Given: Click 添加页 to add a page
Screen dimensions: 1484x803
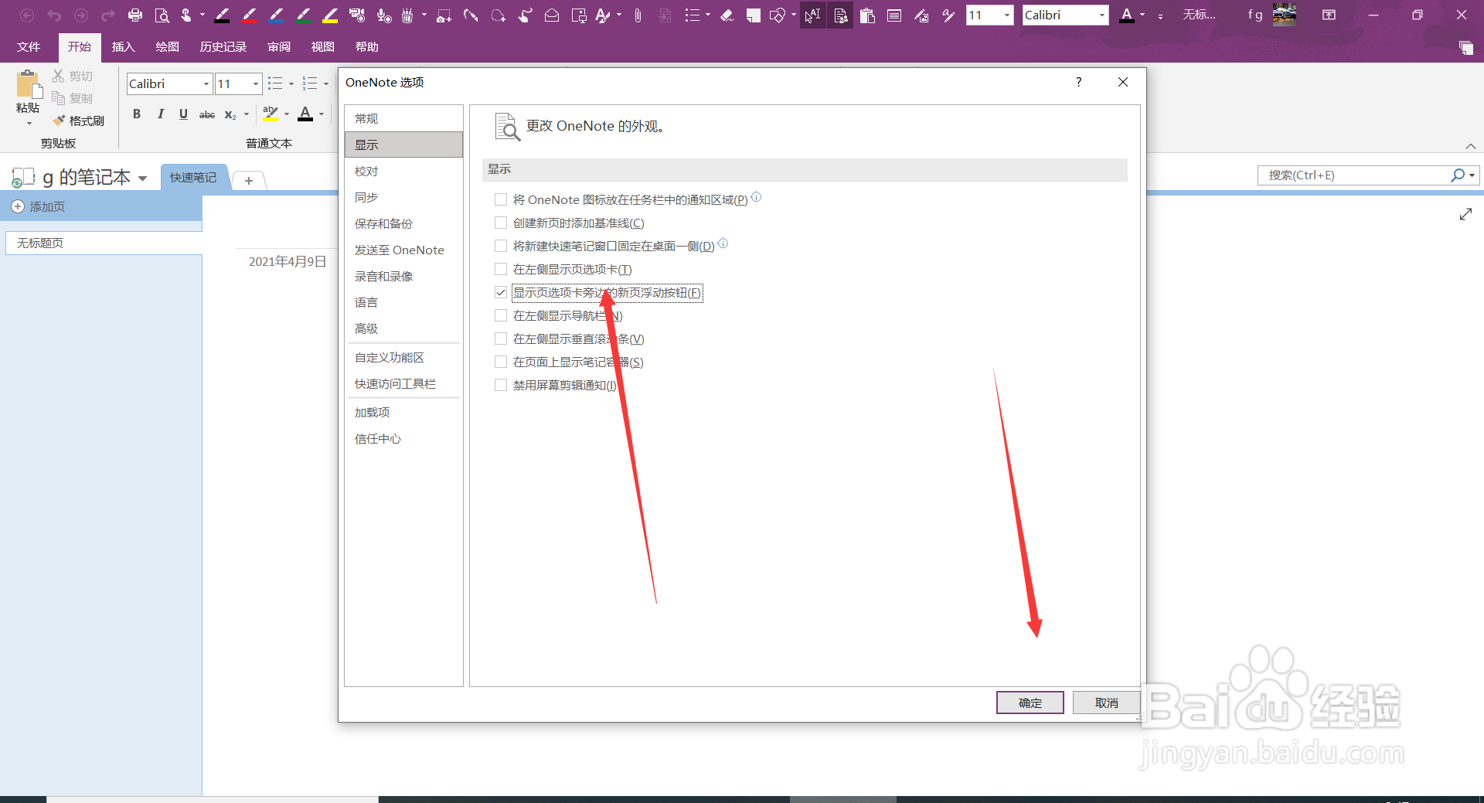Looking at the screenshot, I should point(39,207).
